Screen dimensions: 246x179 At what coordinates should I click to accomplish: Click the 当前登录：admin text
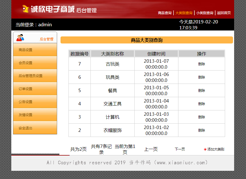click(x=34, y=25)
